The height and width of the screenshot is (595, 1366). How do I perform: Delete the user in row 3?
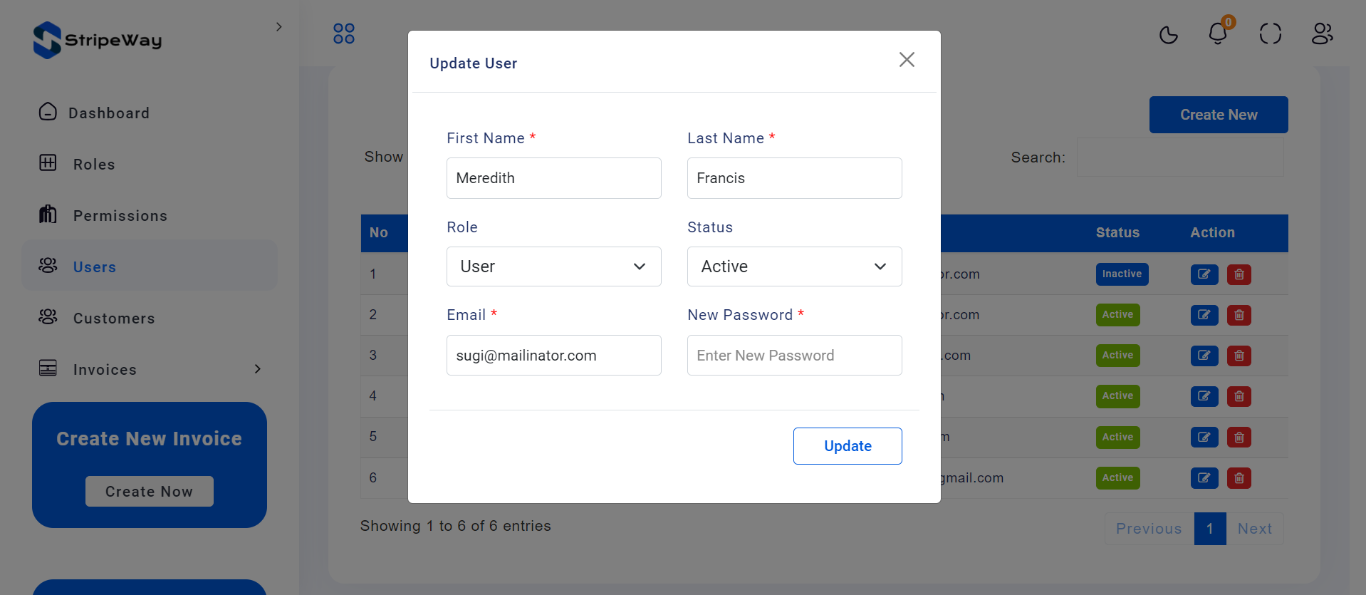[1239, 356]
